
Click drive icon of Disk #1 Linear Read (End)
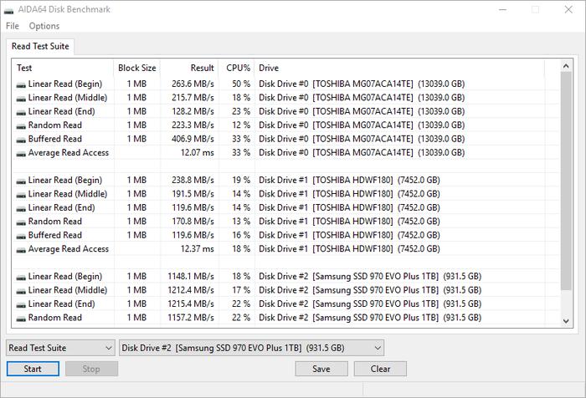click(x=21, y=209)
